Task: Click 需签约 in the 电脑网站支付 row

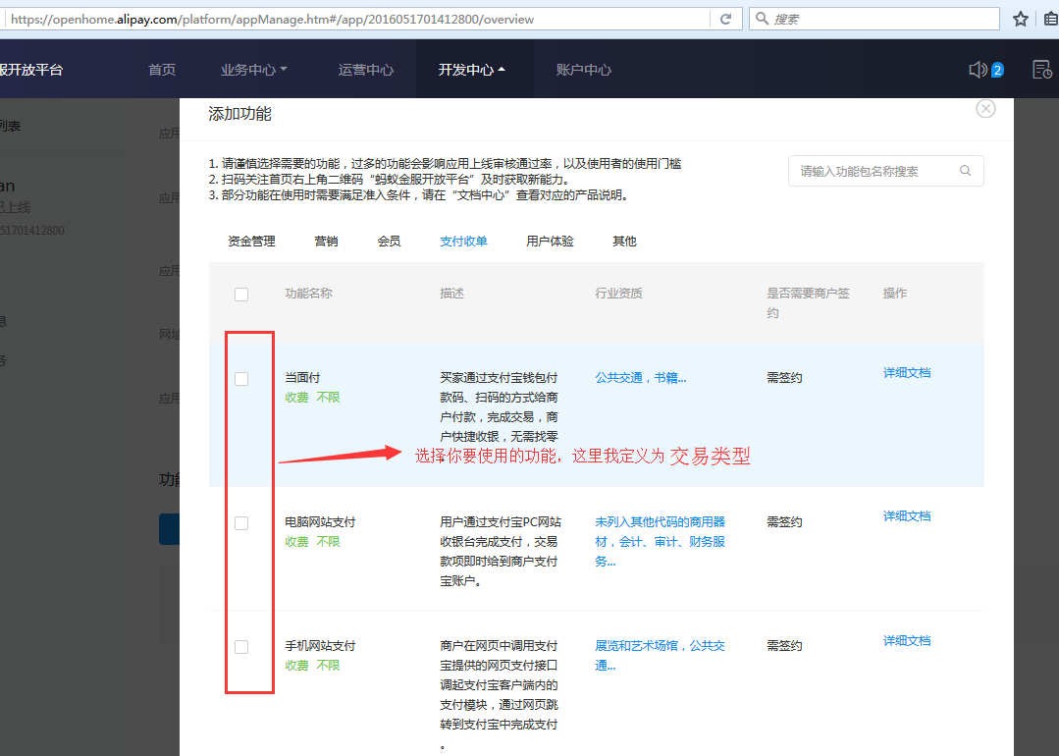Action: 784,522
